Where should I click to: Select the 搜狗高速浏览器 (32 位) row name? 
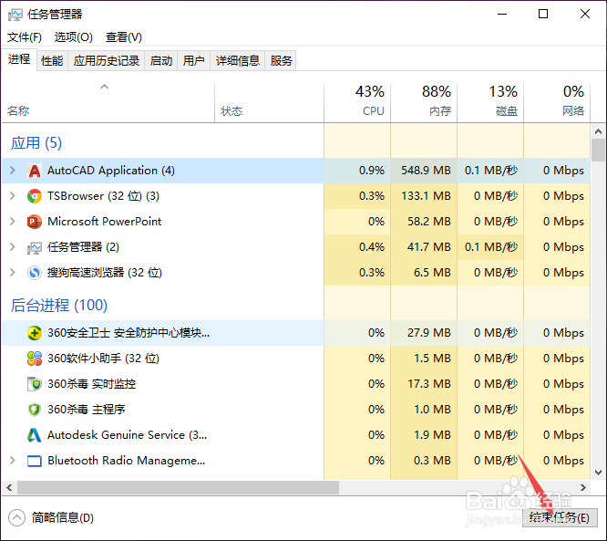click(105, 273)
